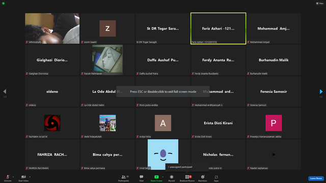Select dwiki hidayatullah's photo avatar
The height and width of the screenshot is (183, 326).
[x=107, y=123]
